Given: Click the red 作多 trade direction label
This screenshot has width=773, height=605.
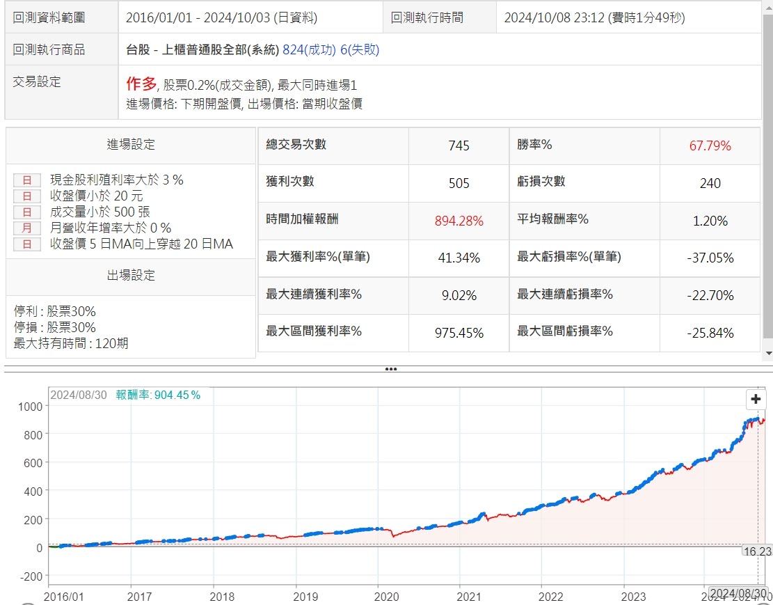Looking at the screenshot, I should [x=141, y=85].
